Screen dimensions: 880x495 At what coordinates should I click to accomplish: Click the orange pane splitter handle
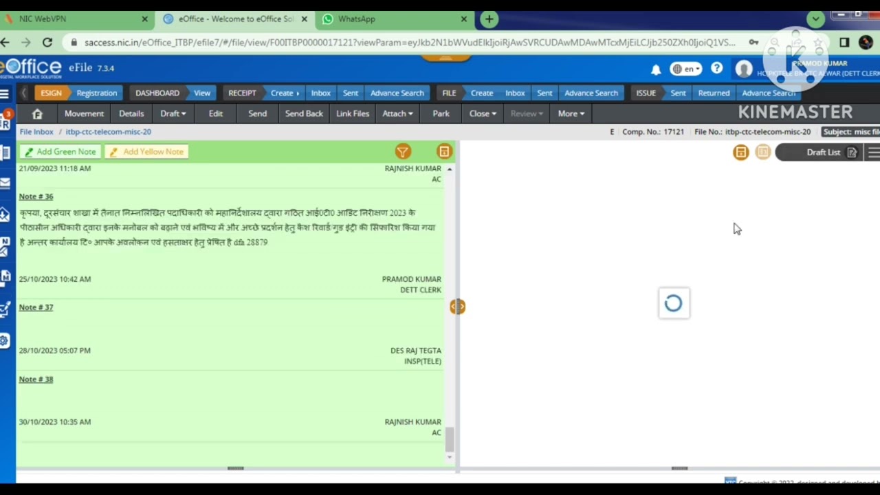click(457, 307)
